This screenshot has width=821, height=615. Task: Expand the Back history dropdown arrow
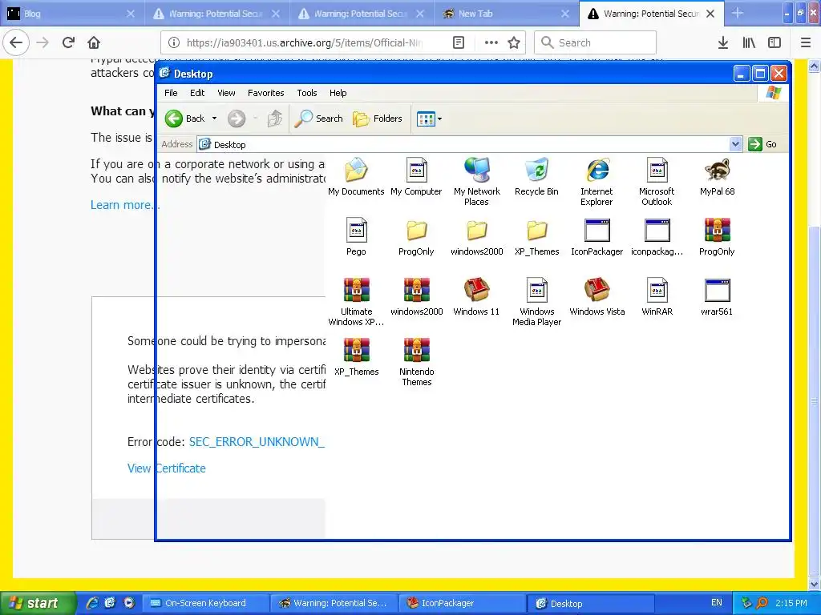point(214,119)
